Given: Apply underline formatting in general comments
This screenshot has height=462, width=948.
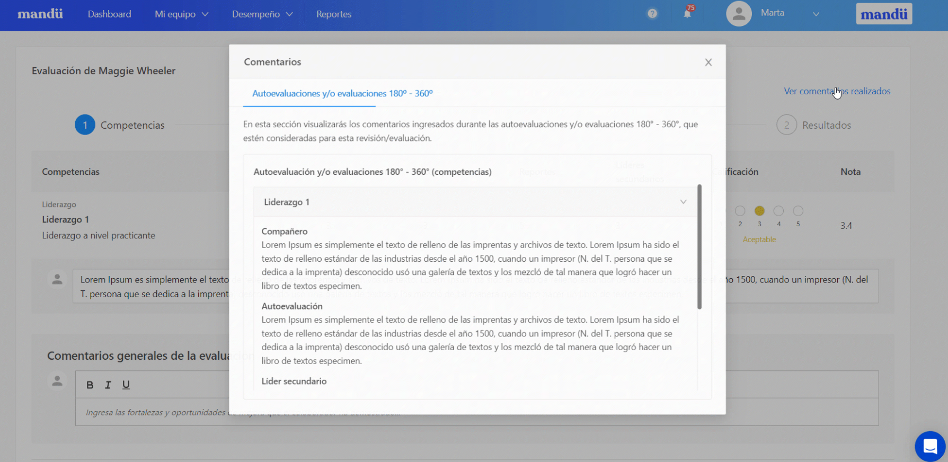Looking at the screenshot, I should (126, 385).
